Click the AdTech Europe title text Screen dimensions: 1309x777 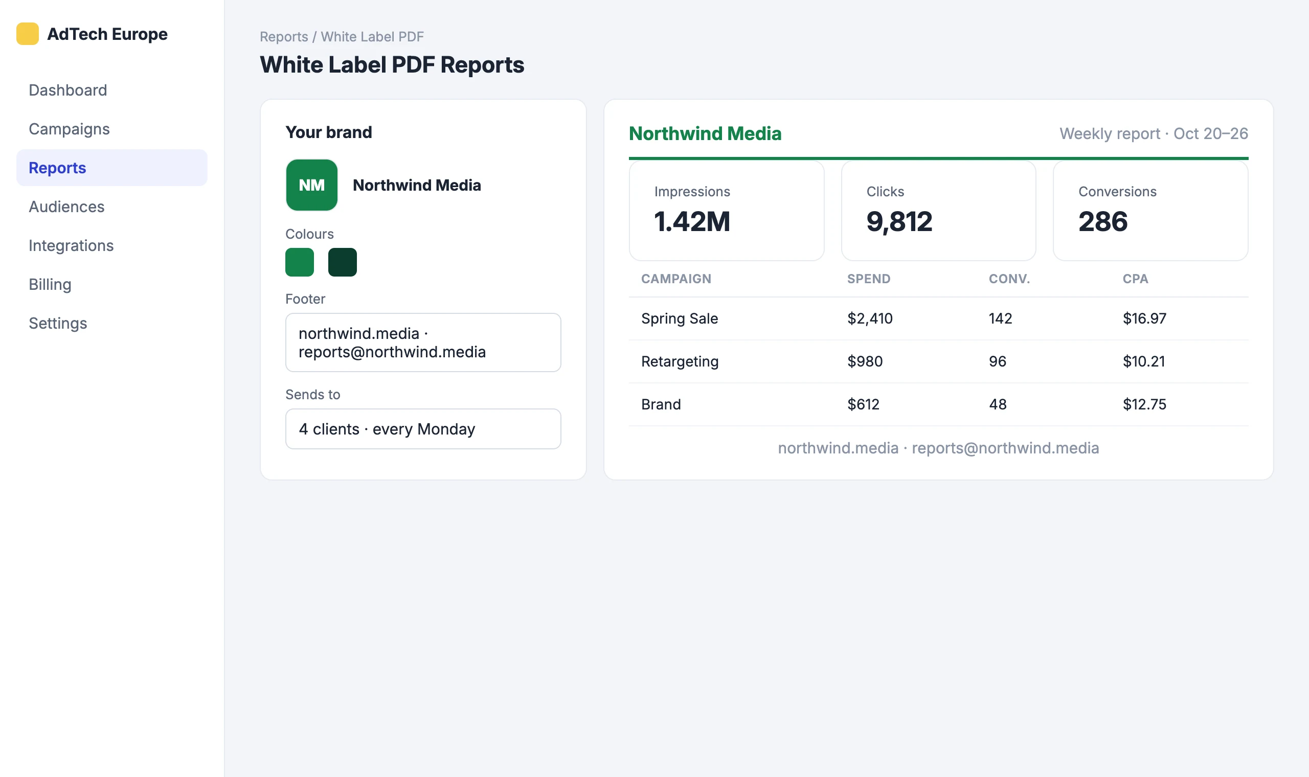pos(107,34)
